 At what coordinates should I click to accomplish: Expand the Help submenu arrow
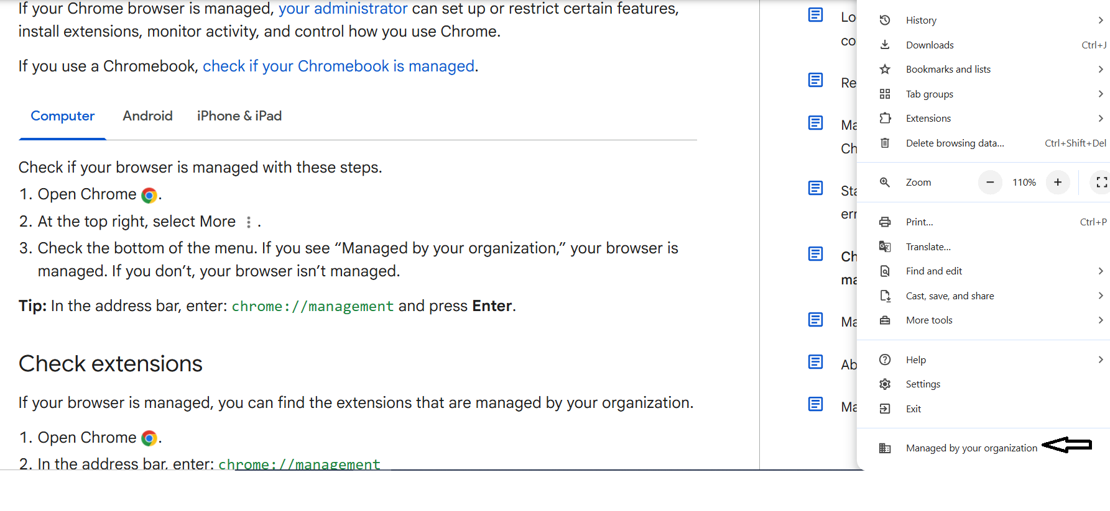[x=1101, y=360]
